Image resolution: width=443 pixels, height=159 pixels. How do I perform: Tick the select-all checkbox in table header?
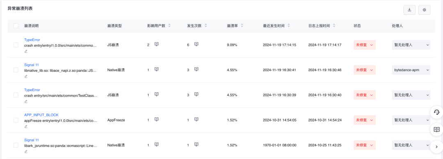pyautogui.click(x=16, y=26)
